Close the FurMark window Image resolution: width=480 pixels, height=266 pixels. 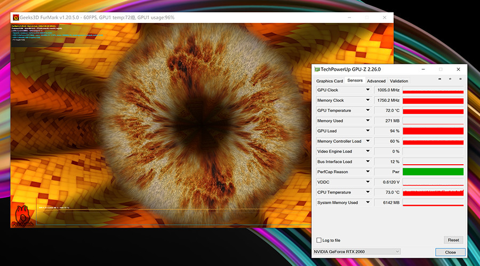(x=385, y=18)
